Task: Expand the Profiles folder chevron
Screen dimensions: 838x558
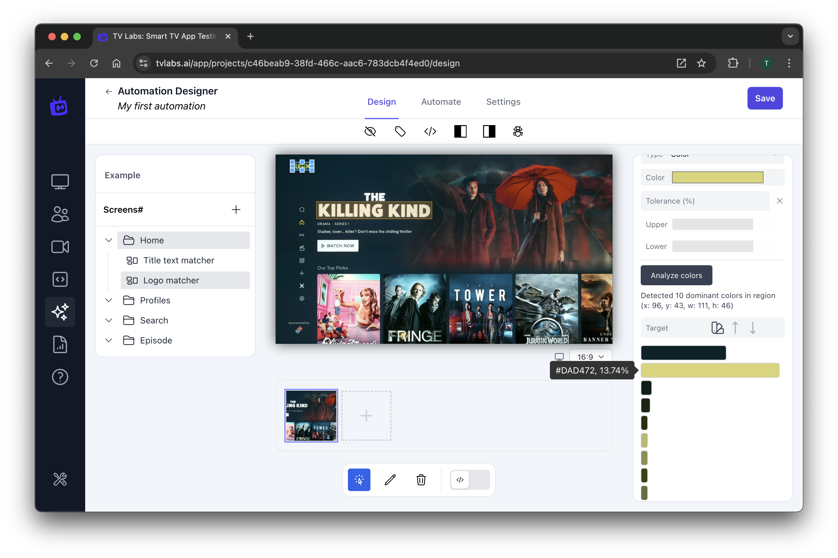Action: click(109, 300)
